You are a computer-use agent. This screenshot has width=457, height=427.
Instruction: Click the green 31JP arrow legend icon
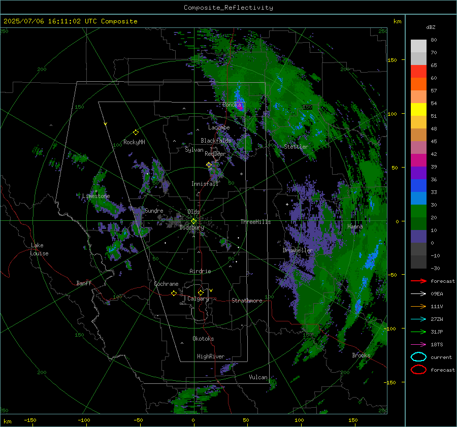pyautogui.click(x=418, y=332)
